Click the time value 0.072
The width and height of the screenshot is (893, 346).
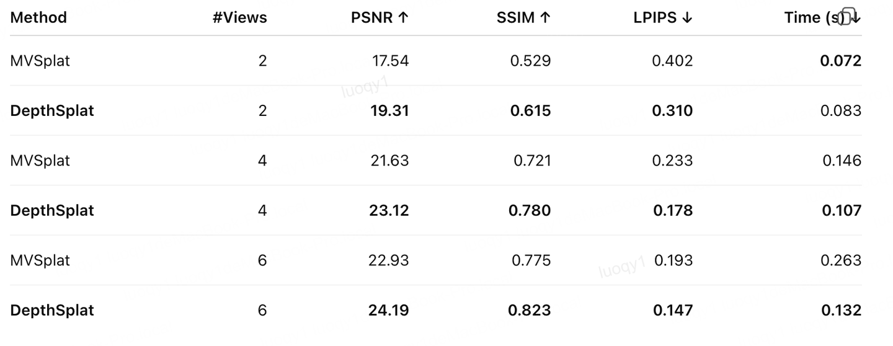(x=841, y=61)
